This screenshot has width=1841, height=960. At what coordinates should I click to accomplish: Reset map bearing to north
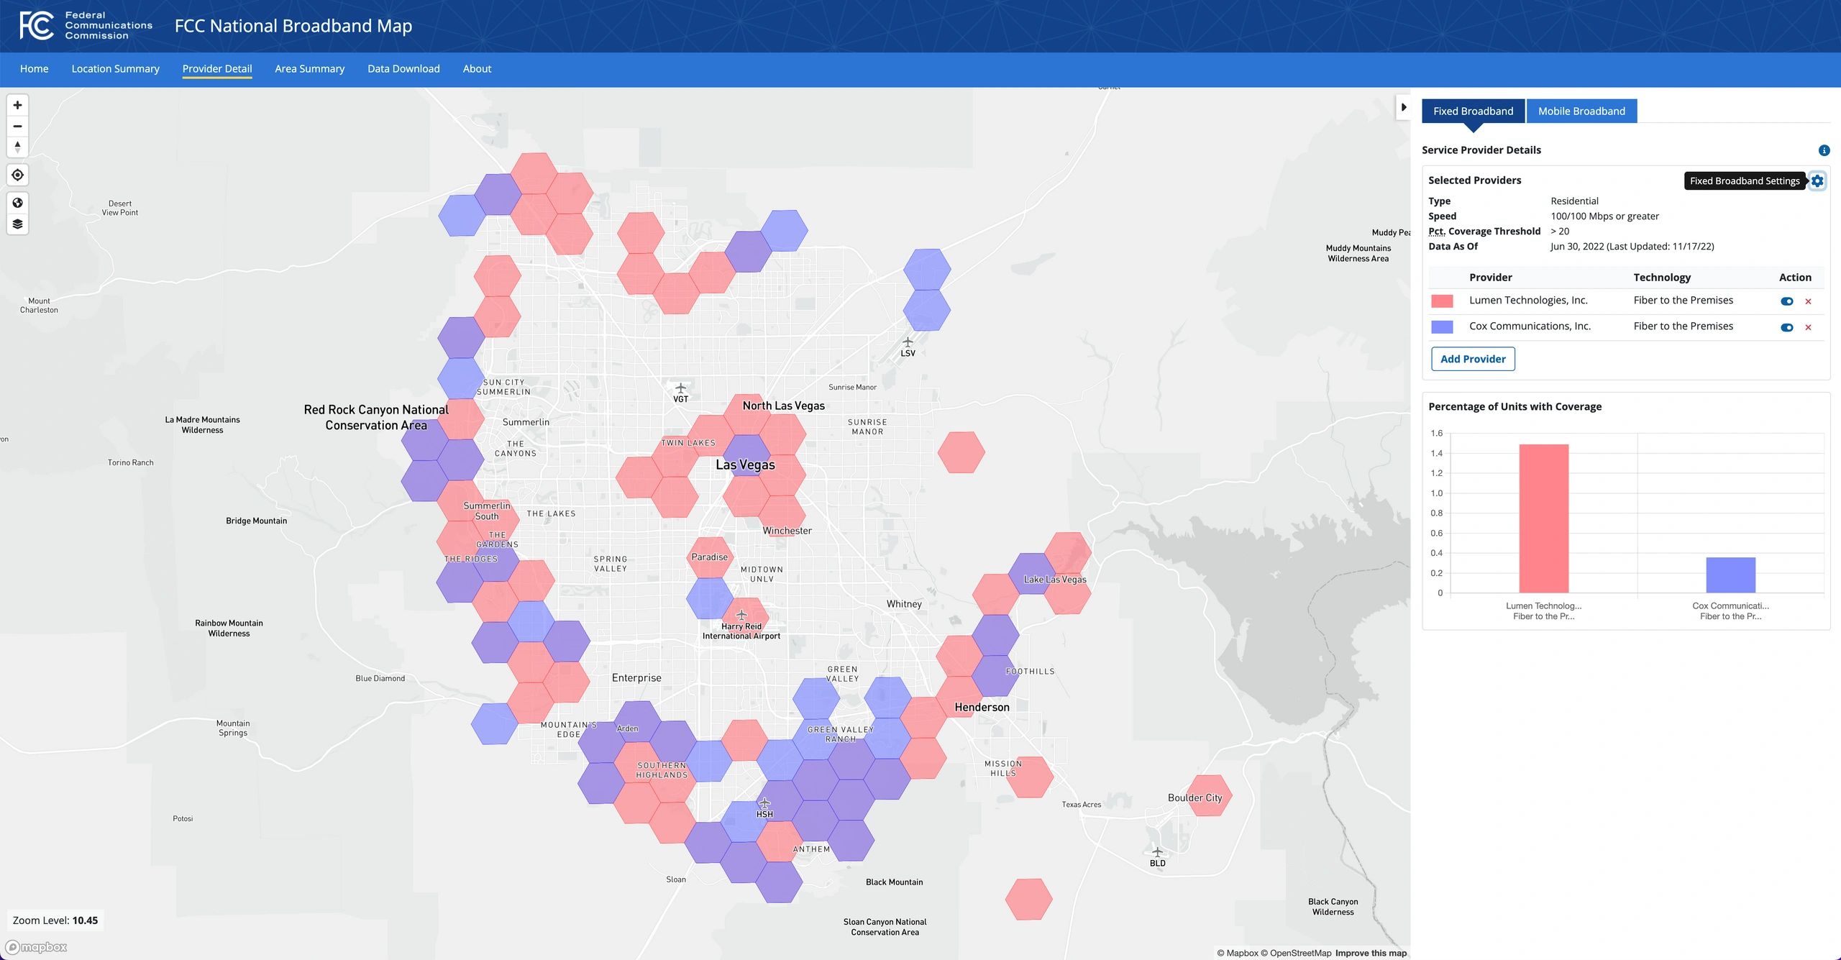[x=17, y=147]
